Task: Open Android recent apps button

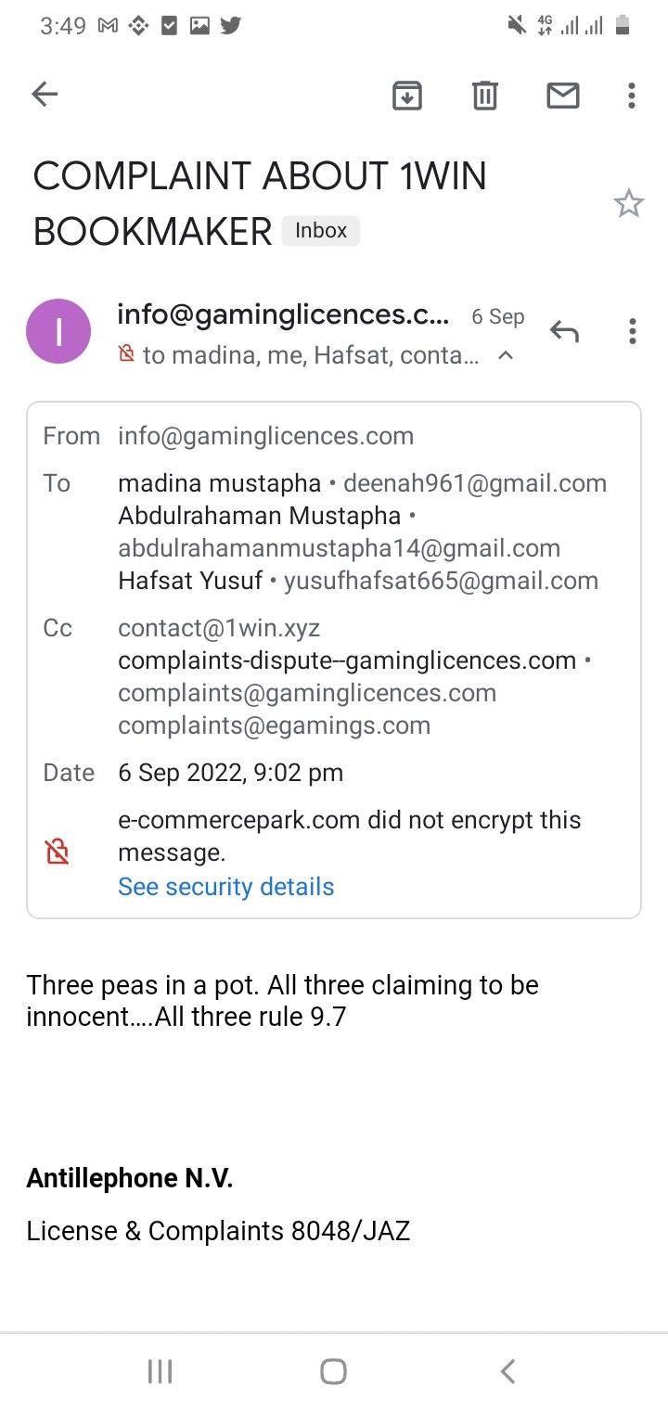Action: [x=161, y=1371]
